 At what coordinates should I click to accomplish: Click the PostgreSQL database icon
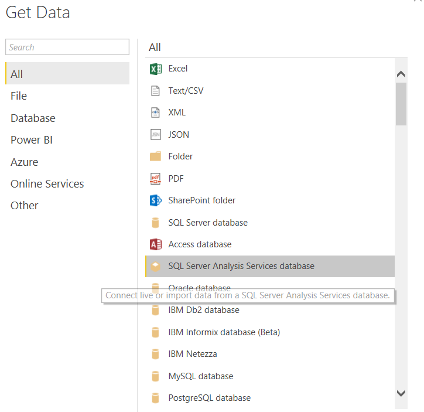[155, 398]
